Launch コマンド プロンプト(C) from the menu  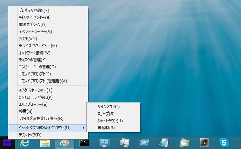48,74
